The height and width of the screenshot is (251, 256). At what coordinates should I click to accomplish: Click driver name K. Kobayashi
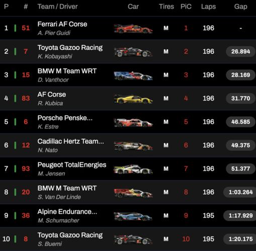55,56
